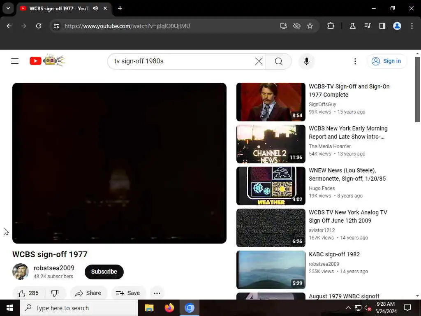Image resolution: width=421 pixels, height=316 pixels.
Task: Open August 1979 WNBC signoff title
Action: tap(344, 296)
